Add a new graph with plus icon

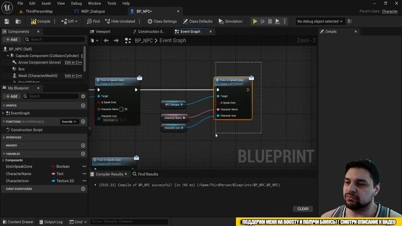click(83, 106)
